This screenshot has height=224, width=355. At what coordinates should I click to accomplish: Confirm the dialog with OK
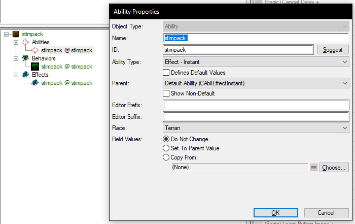click(x=275, y=213)
